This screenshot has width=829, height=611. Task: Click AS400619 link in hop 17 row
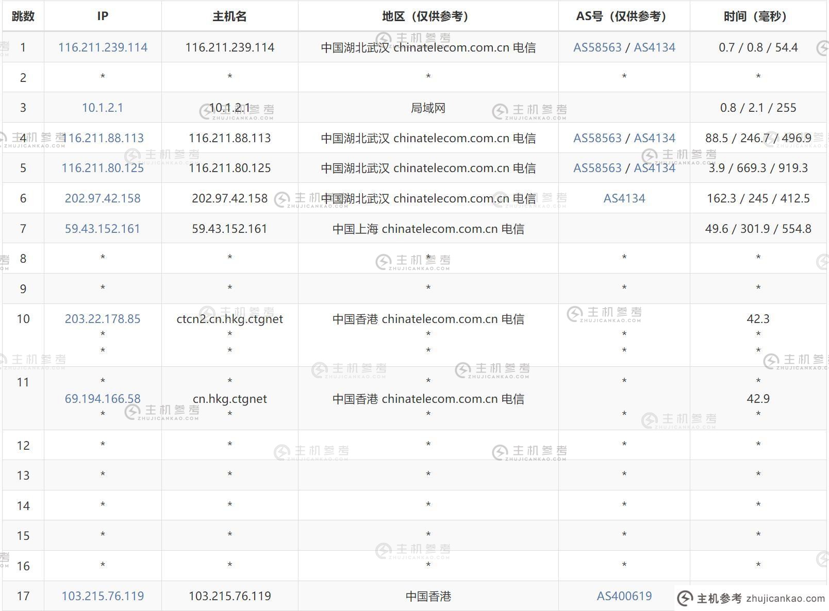point(624,596)
